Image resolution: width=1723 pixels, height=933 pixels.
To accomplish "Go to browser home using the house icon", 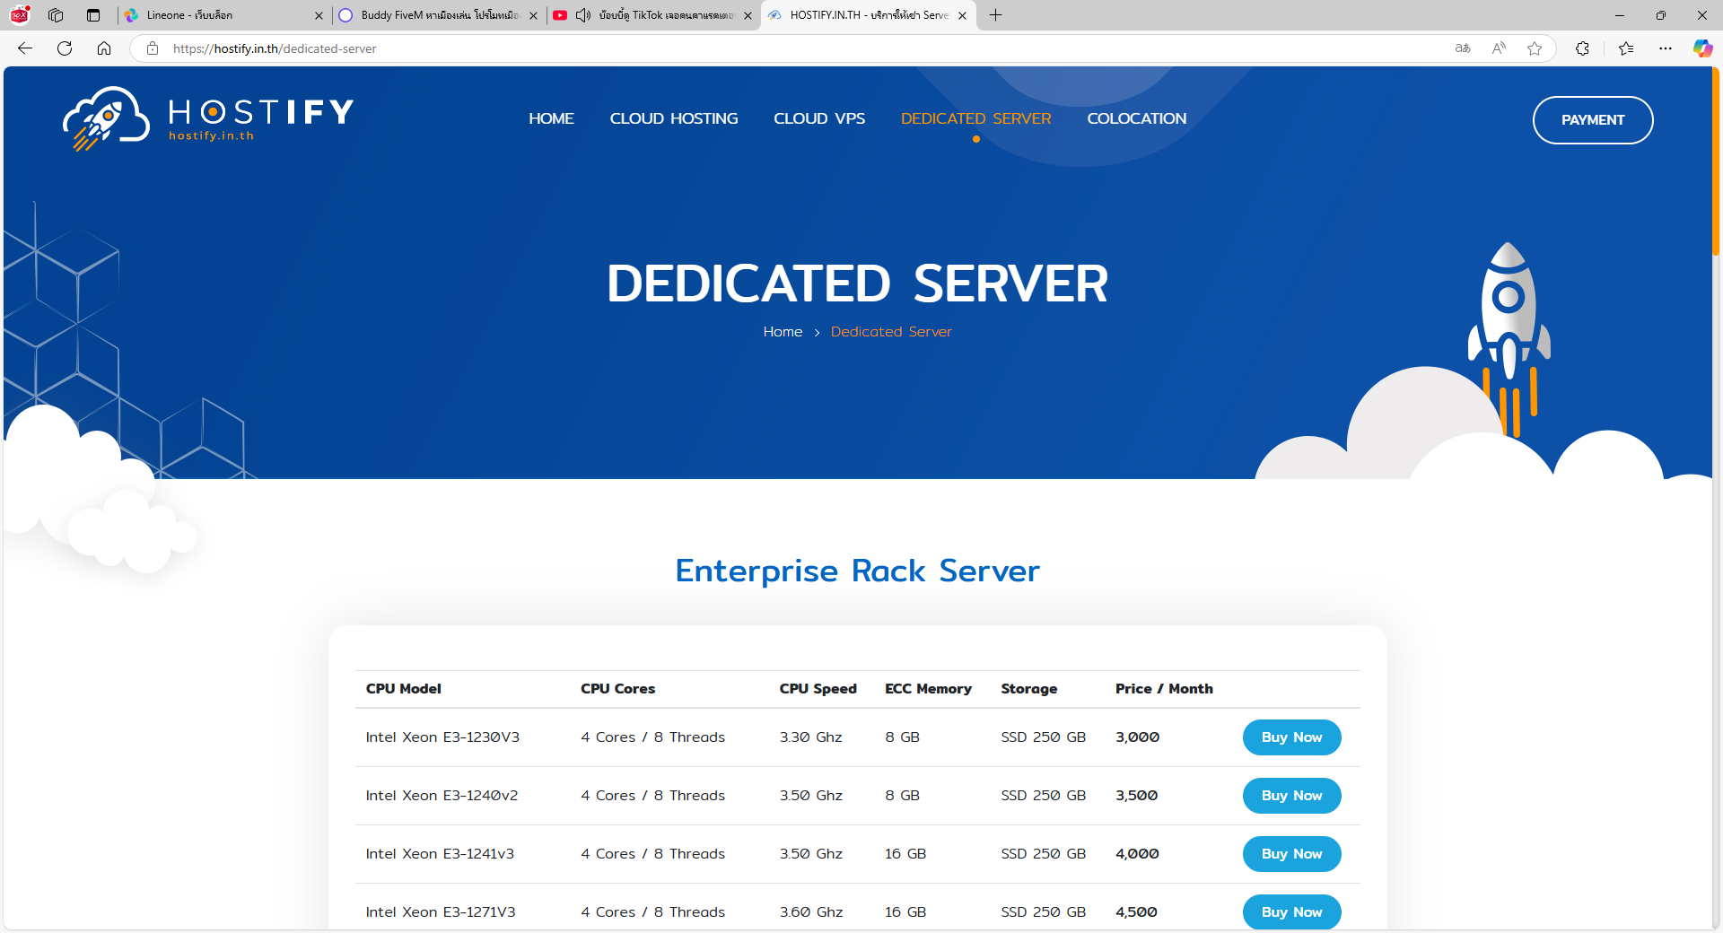I will coord(104,48).
